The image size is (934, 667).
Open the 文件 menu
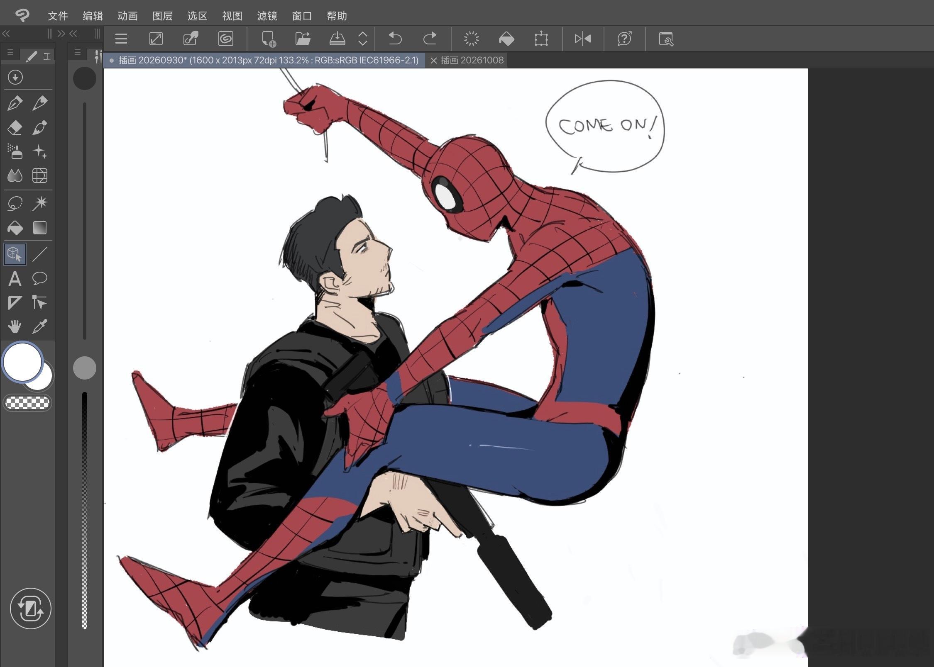[x=58, y=16]
